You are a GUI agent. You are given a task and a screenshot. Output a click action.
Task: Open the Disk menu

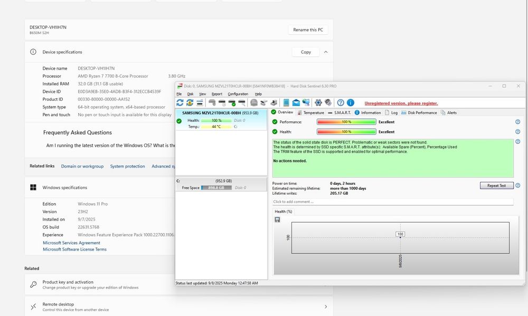[190, 94]
